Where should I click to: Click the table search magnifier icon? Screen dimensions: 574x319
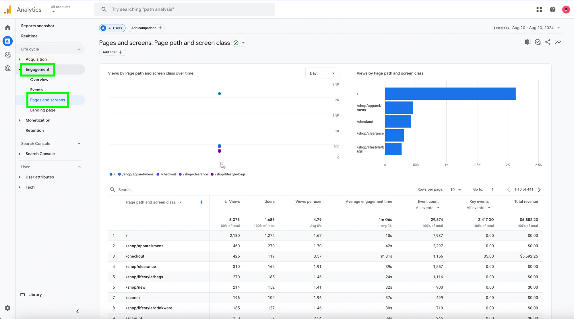tap(113, 190)
